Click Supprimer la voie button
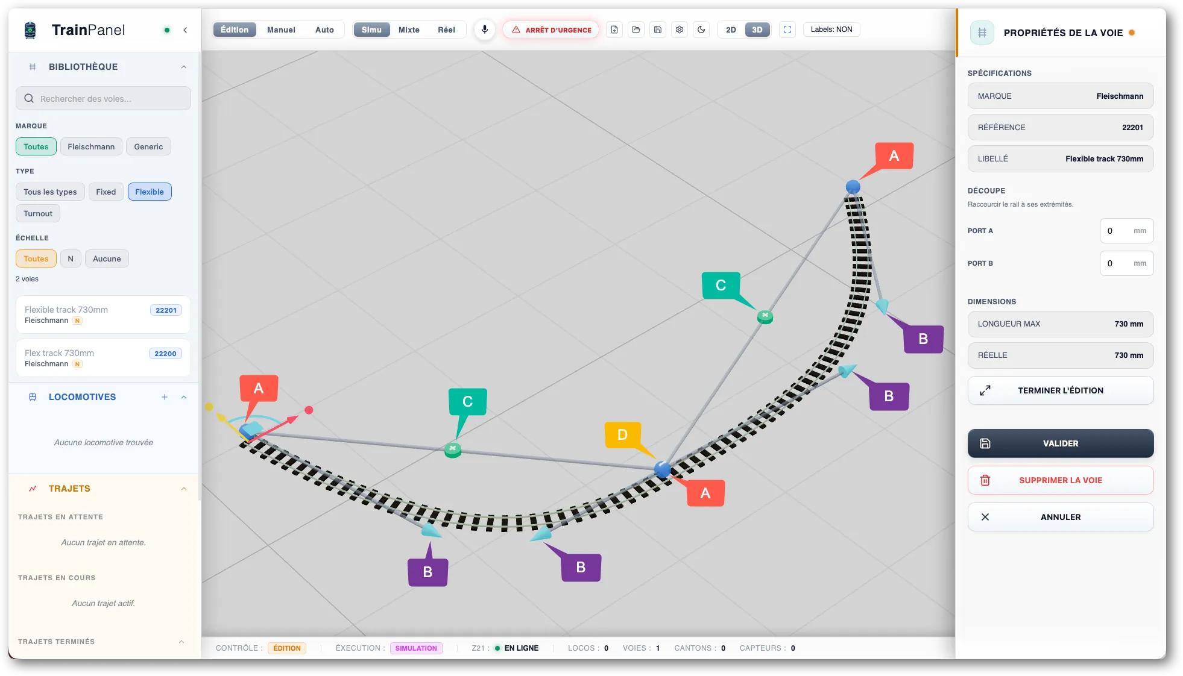1183x676 pixels. pos(1060,480)
